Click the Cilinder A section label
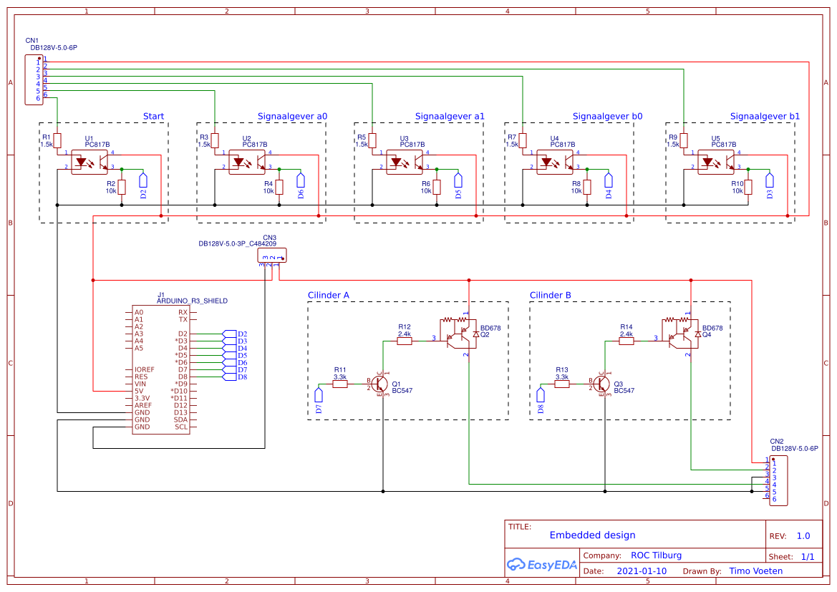Screen dimensions: 837x592 tap(330, 295)
